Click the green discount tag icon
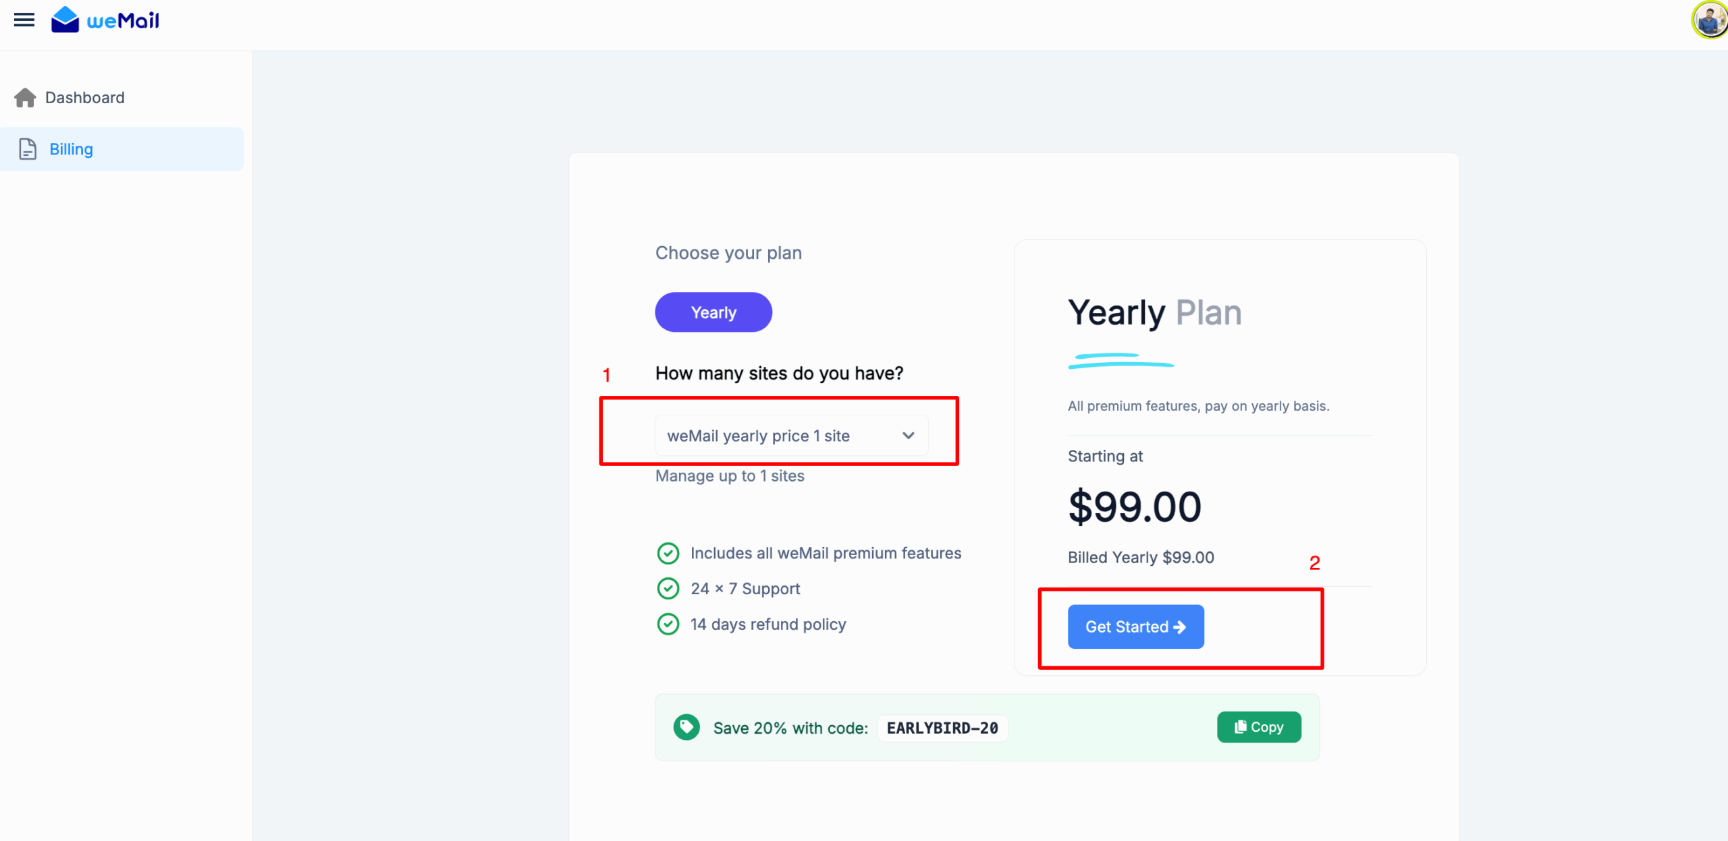The width and height of the screenshot is (1728, 841). pyautogui.click(x=686, y=727)
